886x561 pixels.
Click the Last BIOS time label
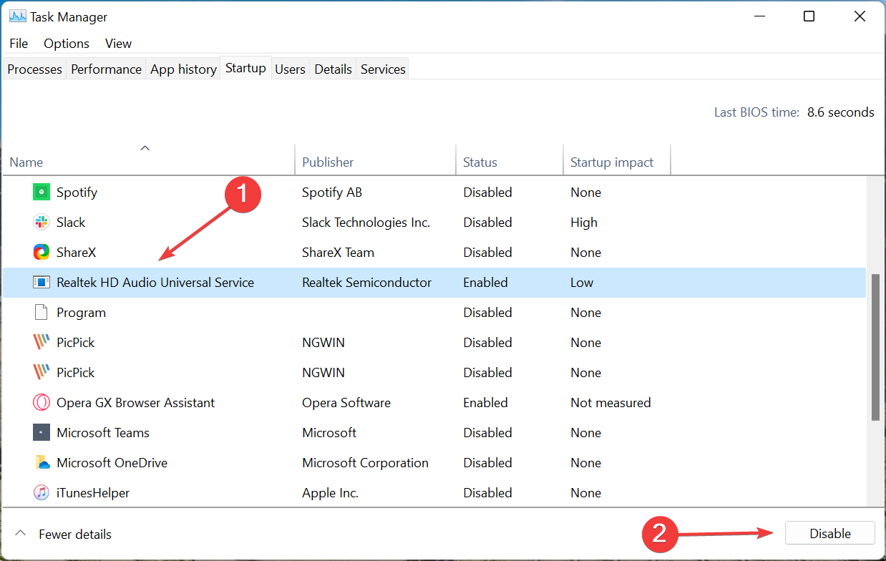tap(756, 112)
